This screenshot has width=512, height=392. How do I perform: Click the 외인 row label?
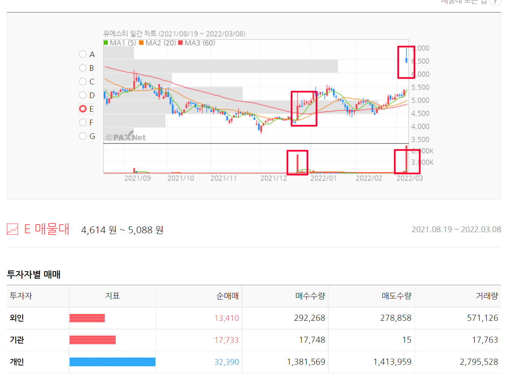[17, 318]
